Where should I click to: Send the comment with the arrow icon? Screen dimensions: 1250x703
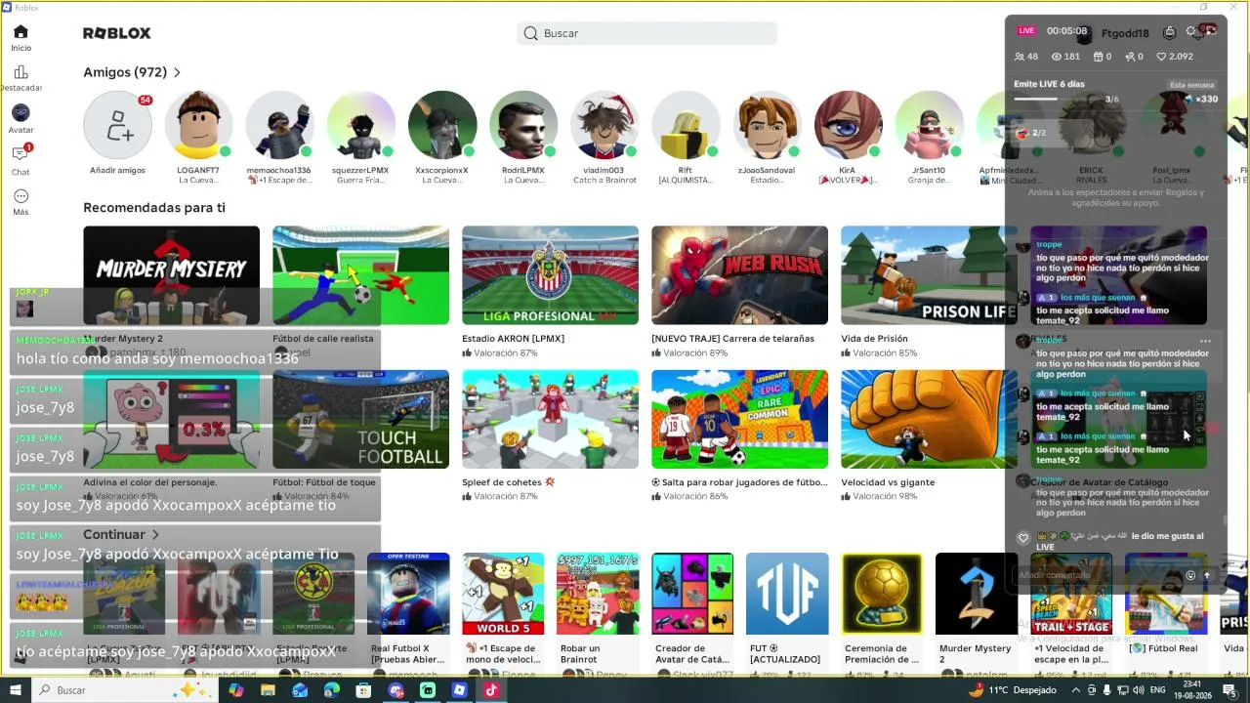pyautogui.click(x=1206, y=576)
